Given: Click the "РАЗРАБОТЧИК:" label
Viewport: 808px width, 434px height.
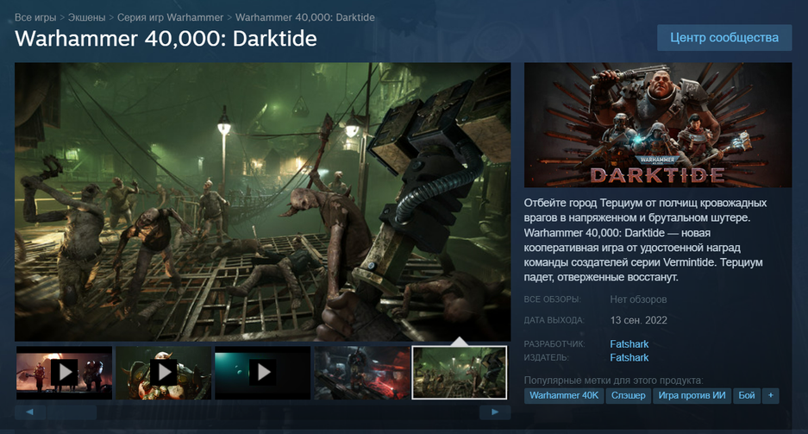Looking at the screenshot, I should [x=554, y=343].
